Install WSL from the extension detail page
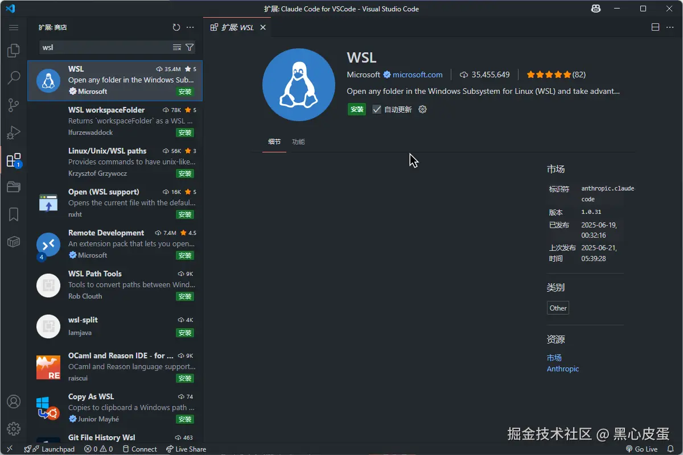 (x=357, y=109)
